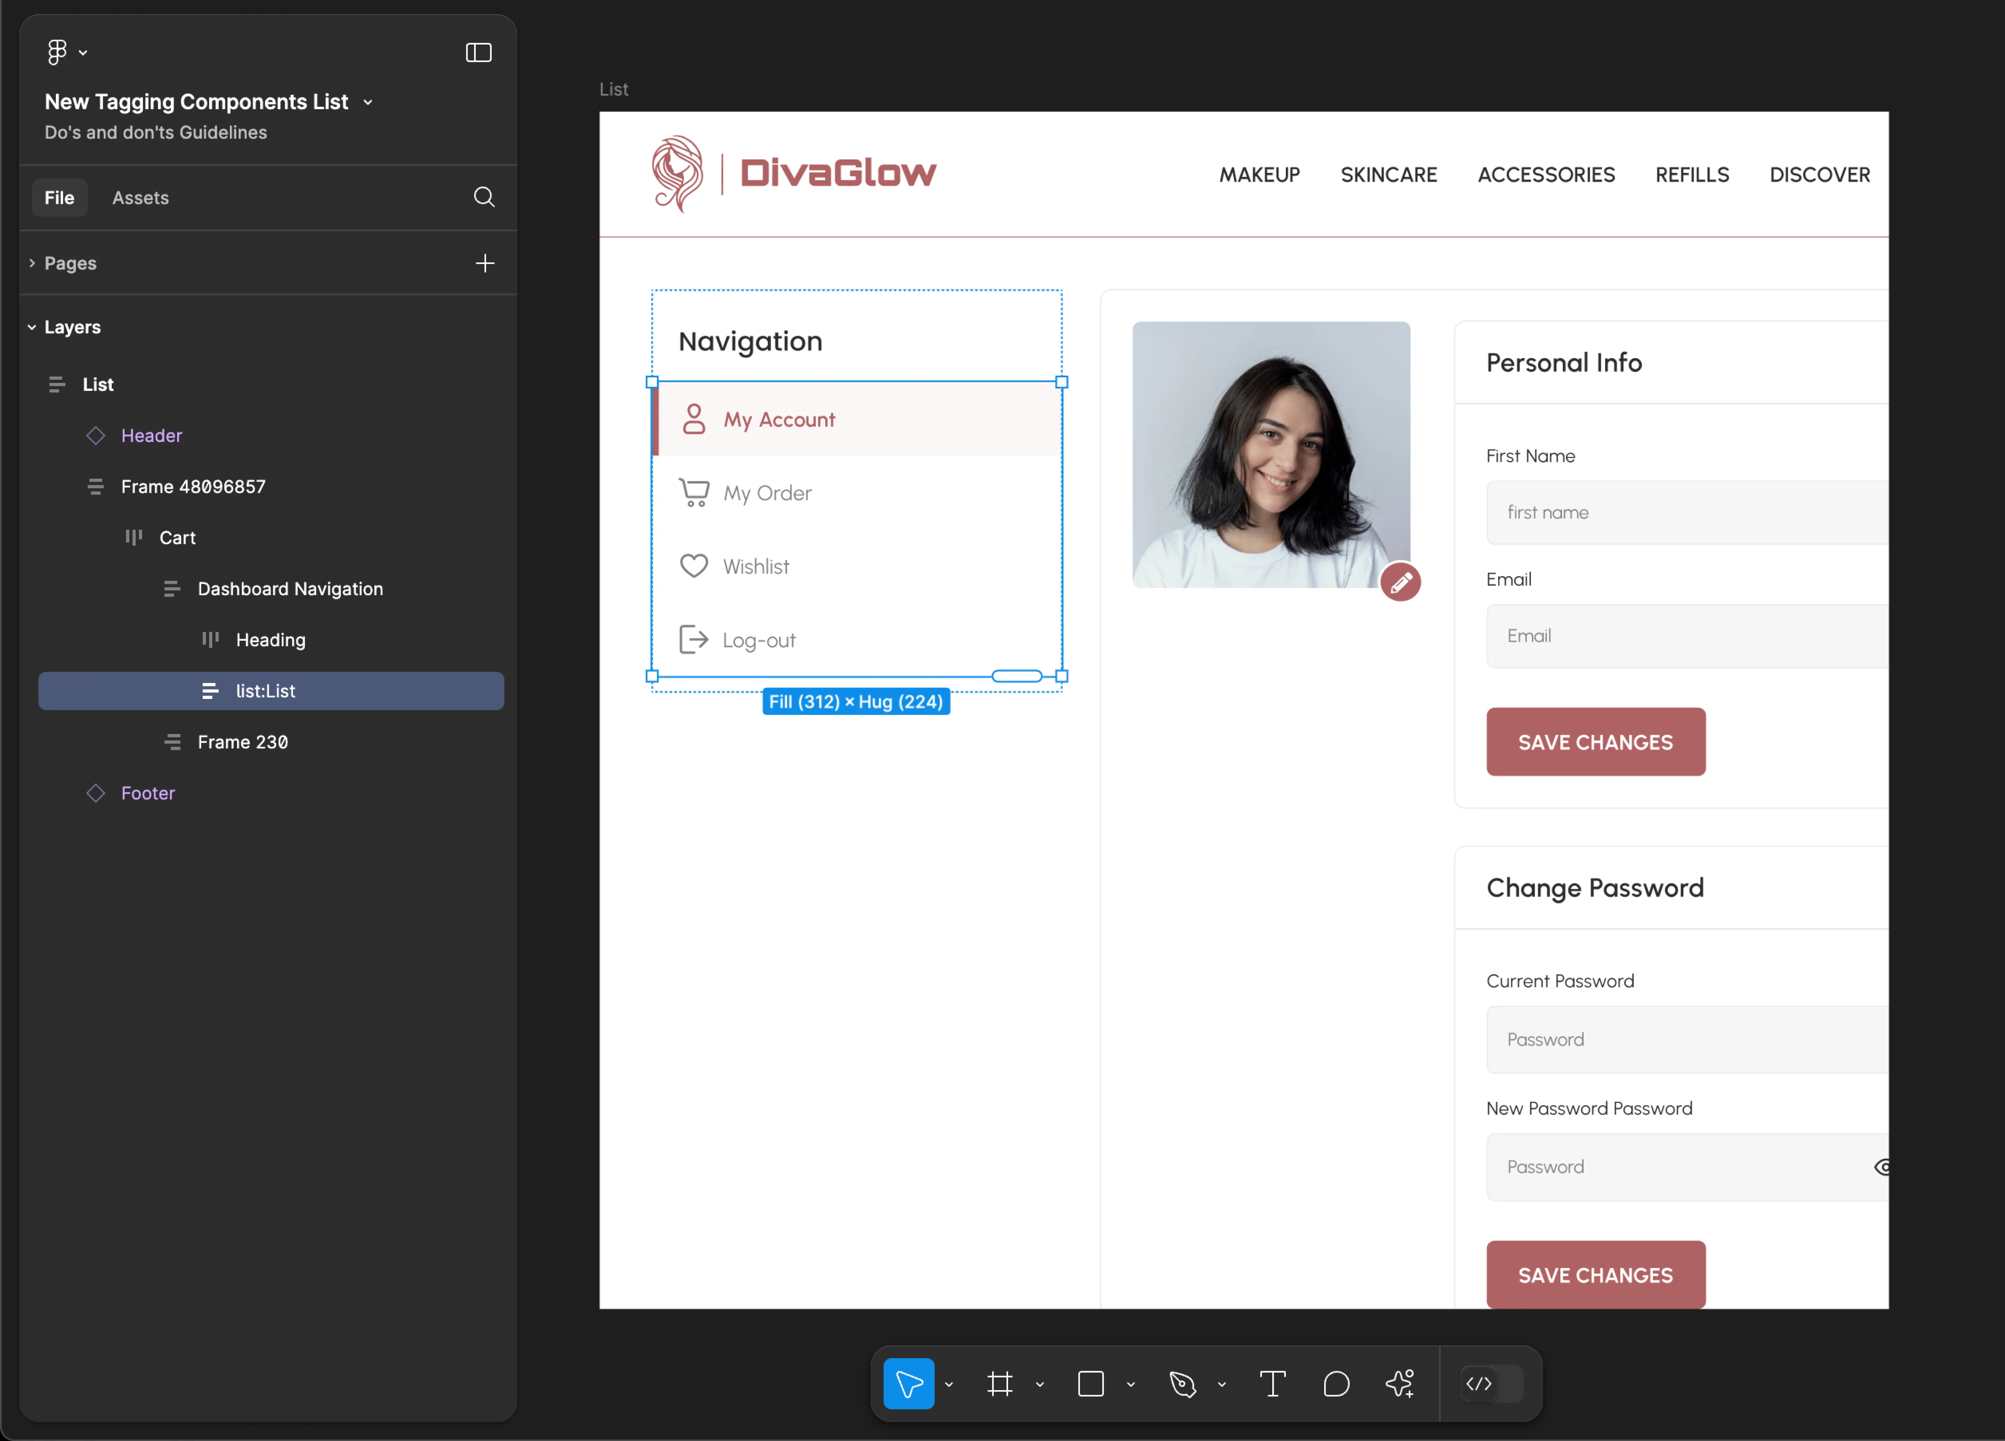Click SAVE CHANGES under Change Password

click(x=1595, y=1275)
